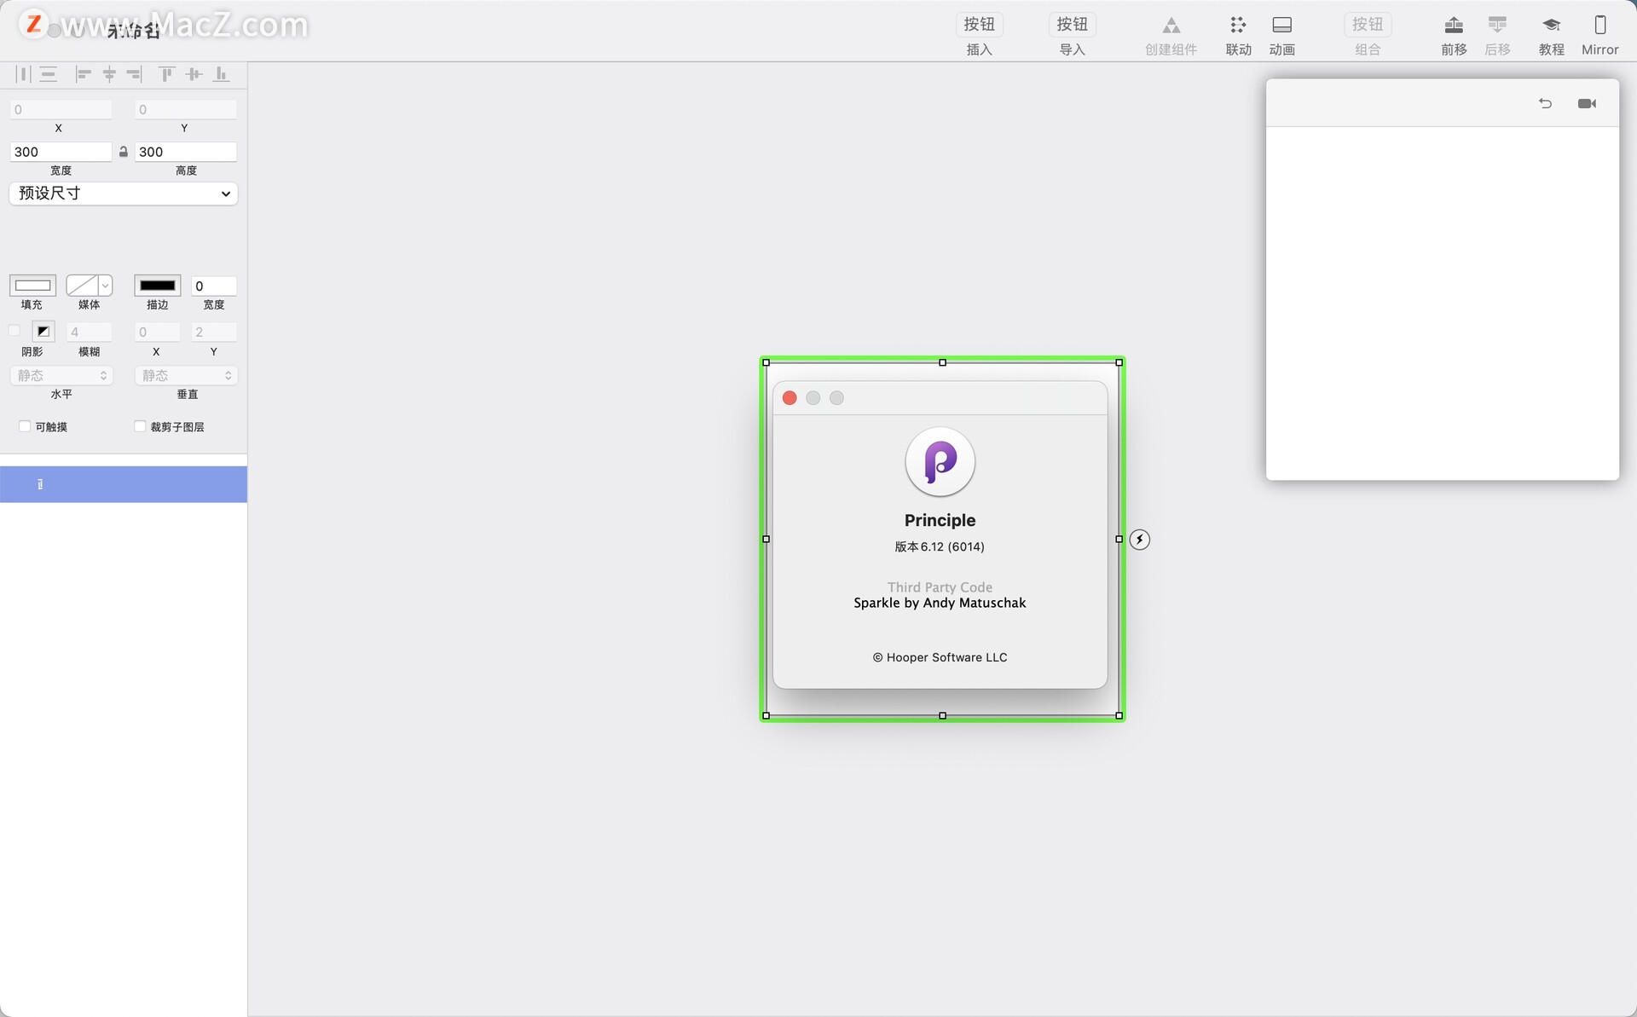Open the 水平 horizontal scroll dropdown

[x=61, y=375]
